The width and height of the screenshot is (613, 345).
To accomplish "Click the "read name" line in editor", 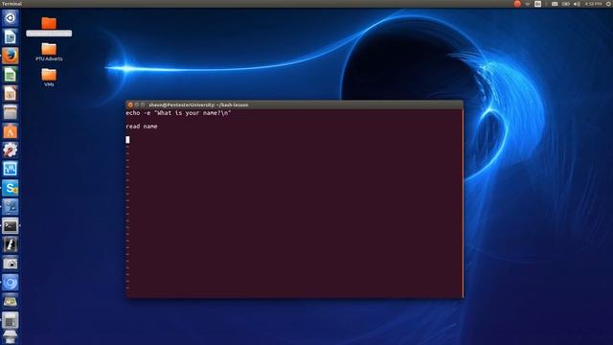I will coord(142,126).
